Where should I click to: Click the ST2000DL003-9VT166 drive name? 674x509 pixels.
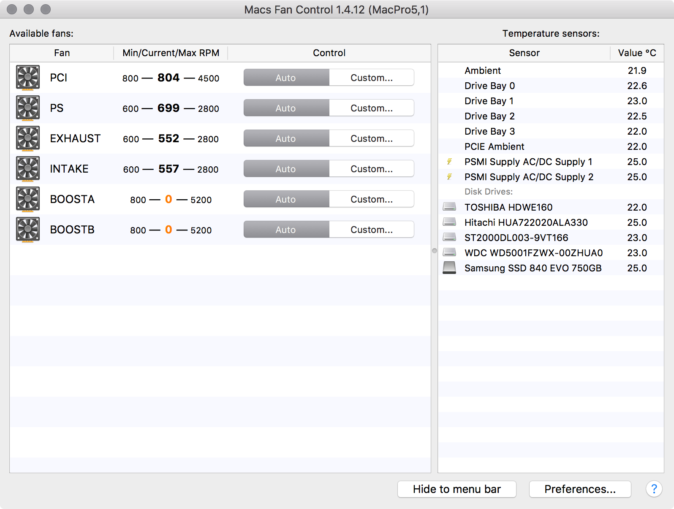click(x=516, y=238)
